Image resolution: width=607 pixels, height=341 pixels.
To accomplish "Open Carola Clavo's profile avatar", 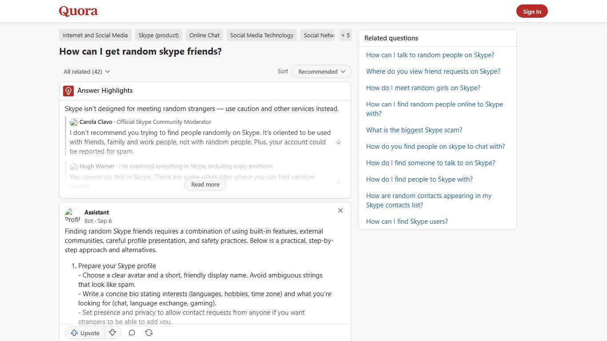I will 74,122.
